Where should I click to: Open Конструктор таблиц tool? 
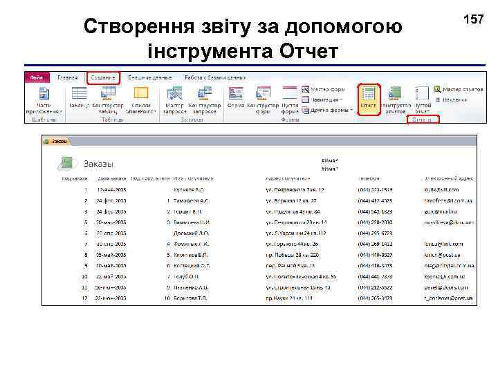[x=108, y=101]
